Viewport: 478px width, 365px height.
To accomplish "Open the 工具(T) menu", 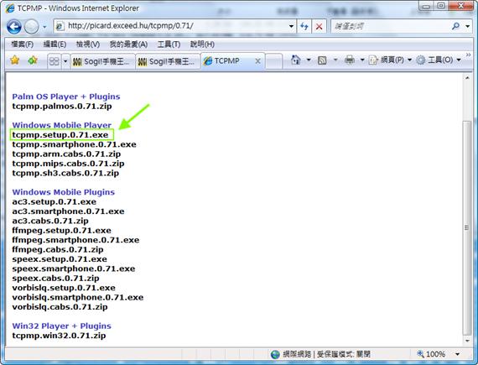I will 169,44.
